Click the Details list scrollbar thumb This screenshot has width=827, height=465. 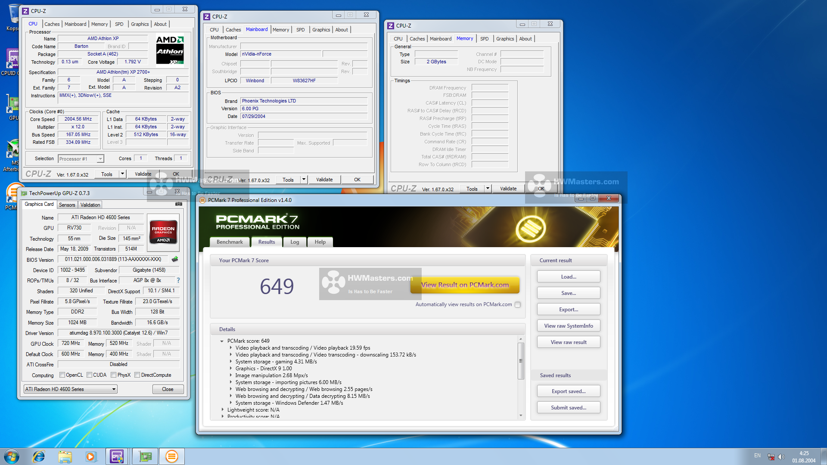click(x=521, y=361)
